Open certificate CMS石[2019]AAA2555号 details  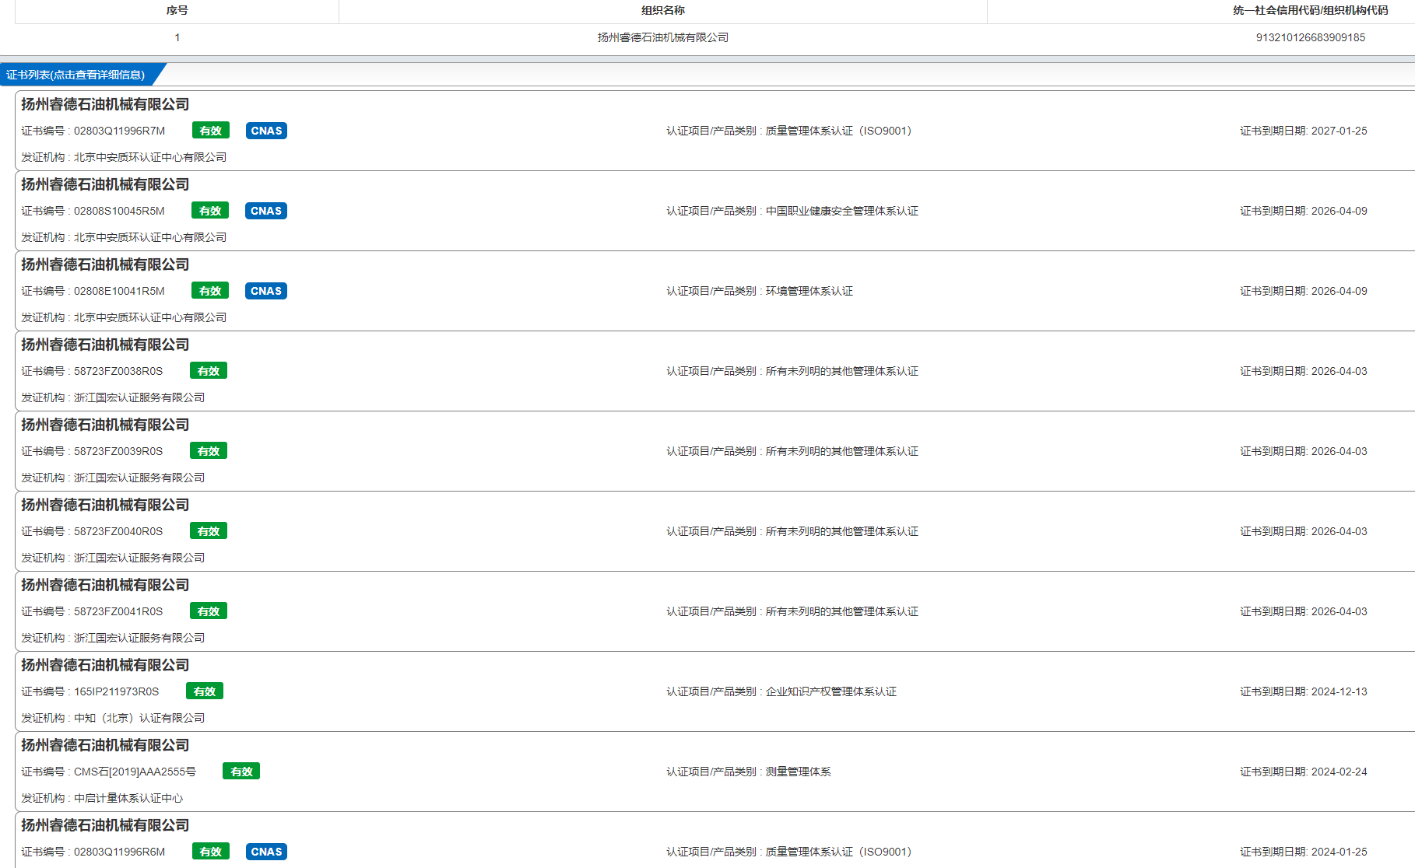(x=715, y=772)
